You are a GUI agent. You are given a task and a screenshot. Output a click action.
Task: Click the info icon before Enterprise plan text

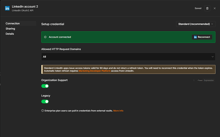pyautogui.click(x=42, y=110)
